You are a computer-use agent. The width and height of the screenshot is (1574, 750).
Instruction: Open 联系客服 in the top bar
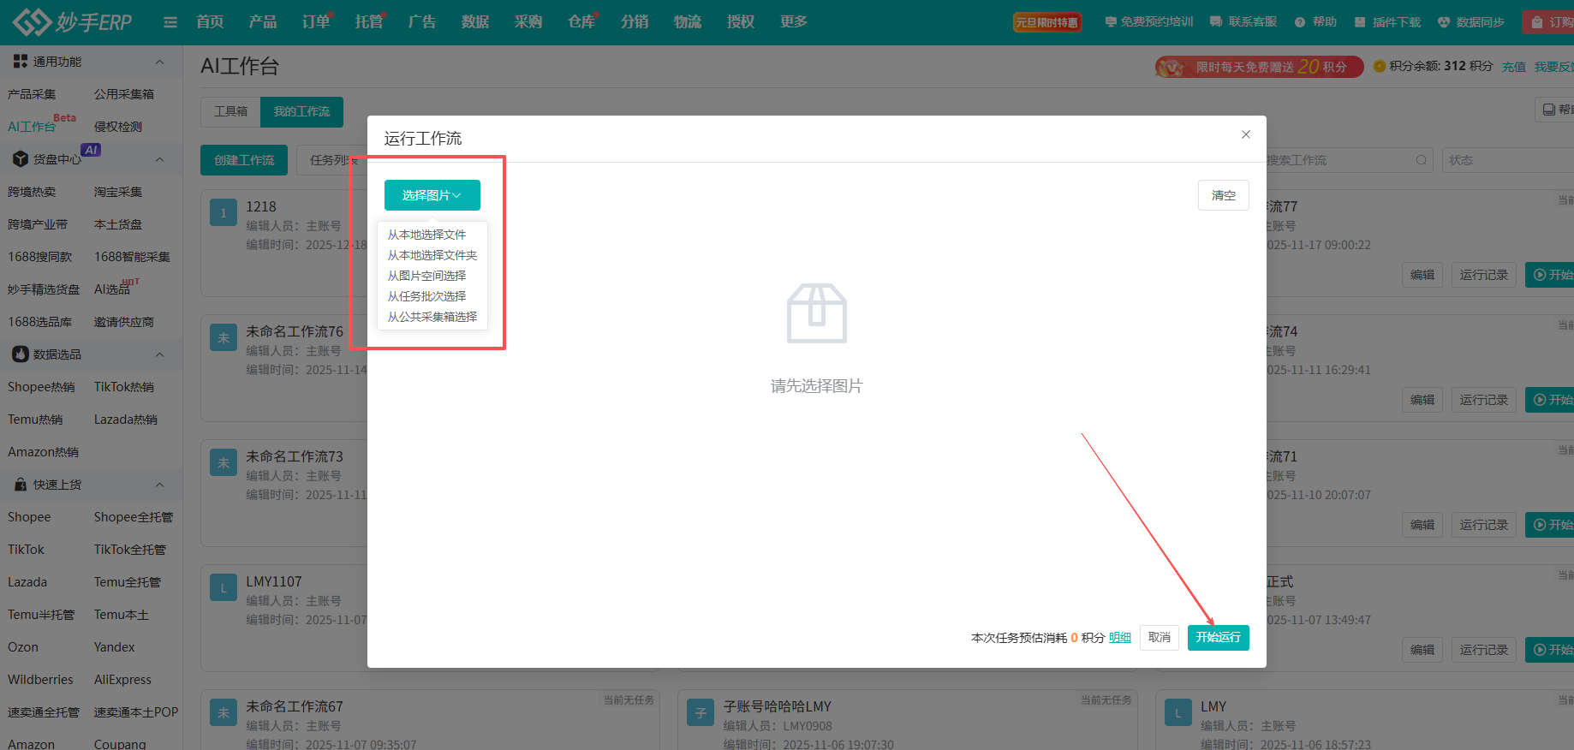(1243, 22)
